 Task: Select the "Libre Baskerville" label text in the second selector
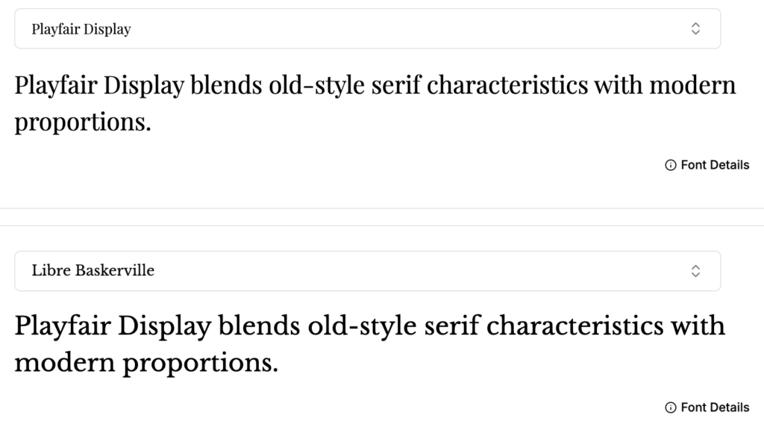(93, 271)
